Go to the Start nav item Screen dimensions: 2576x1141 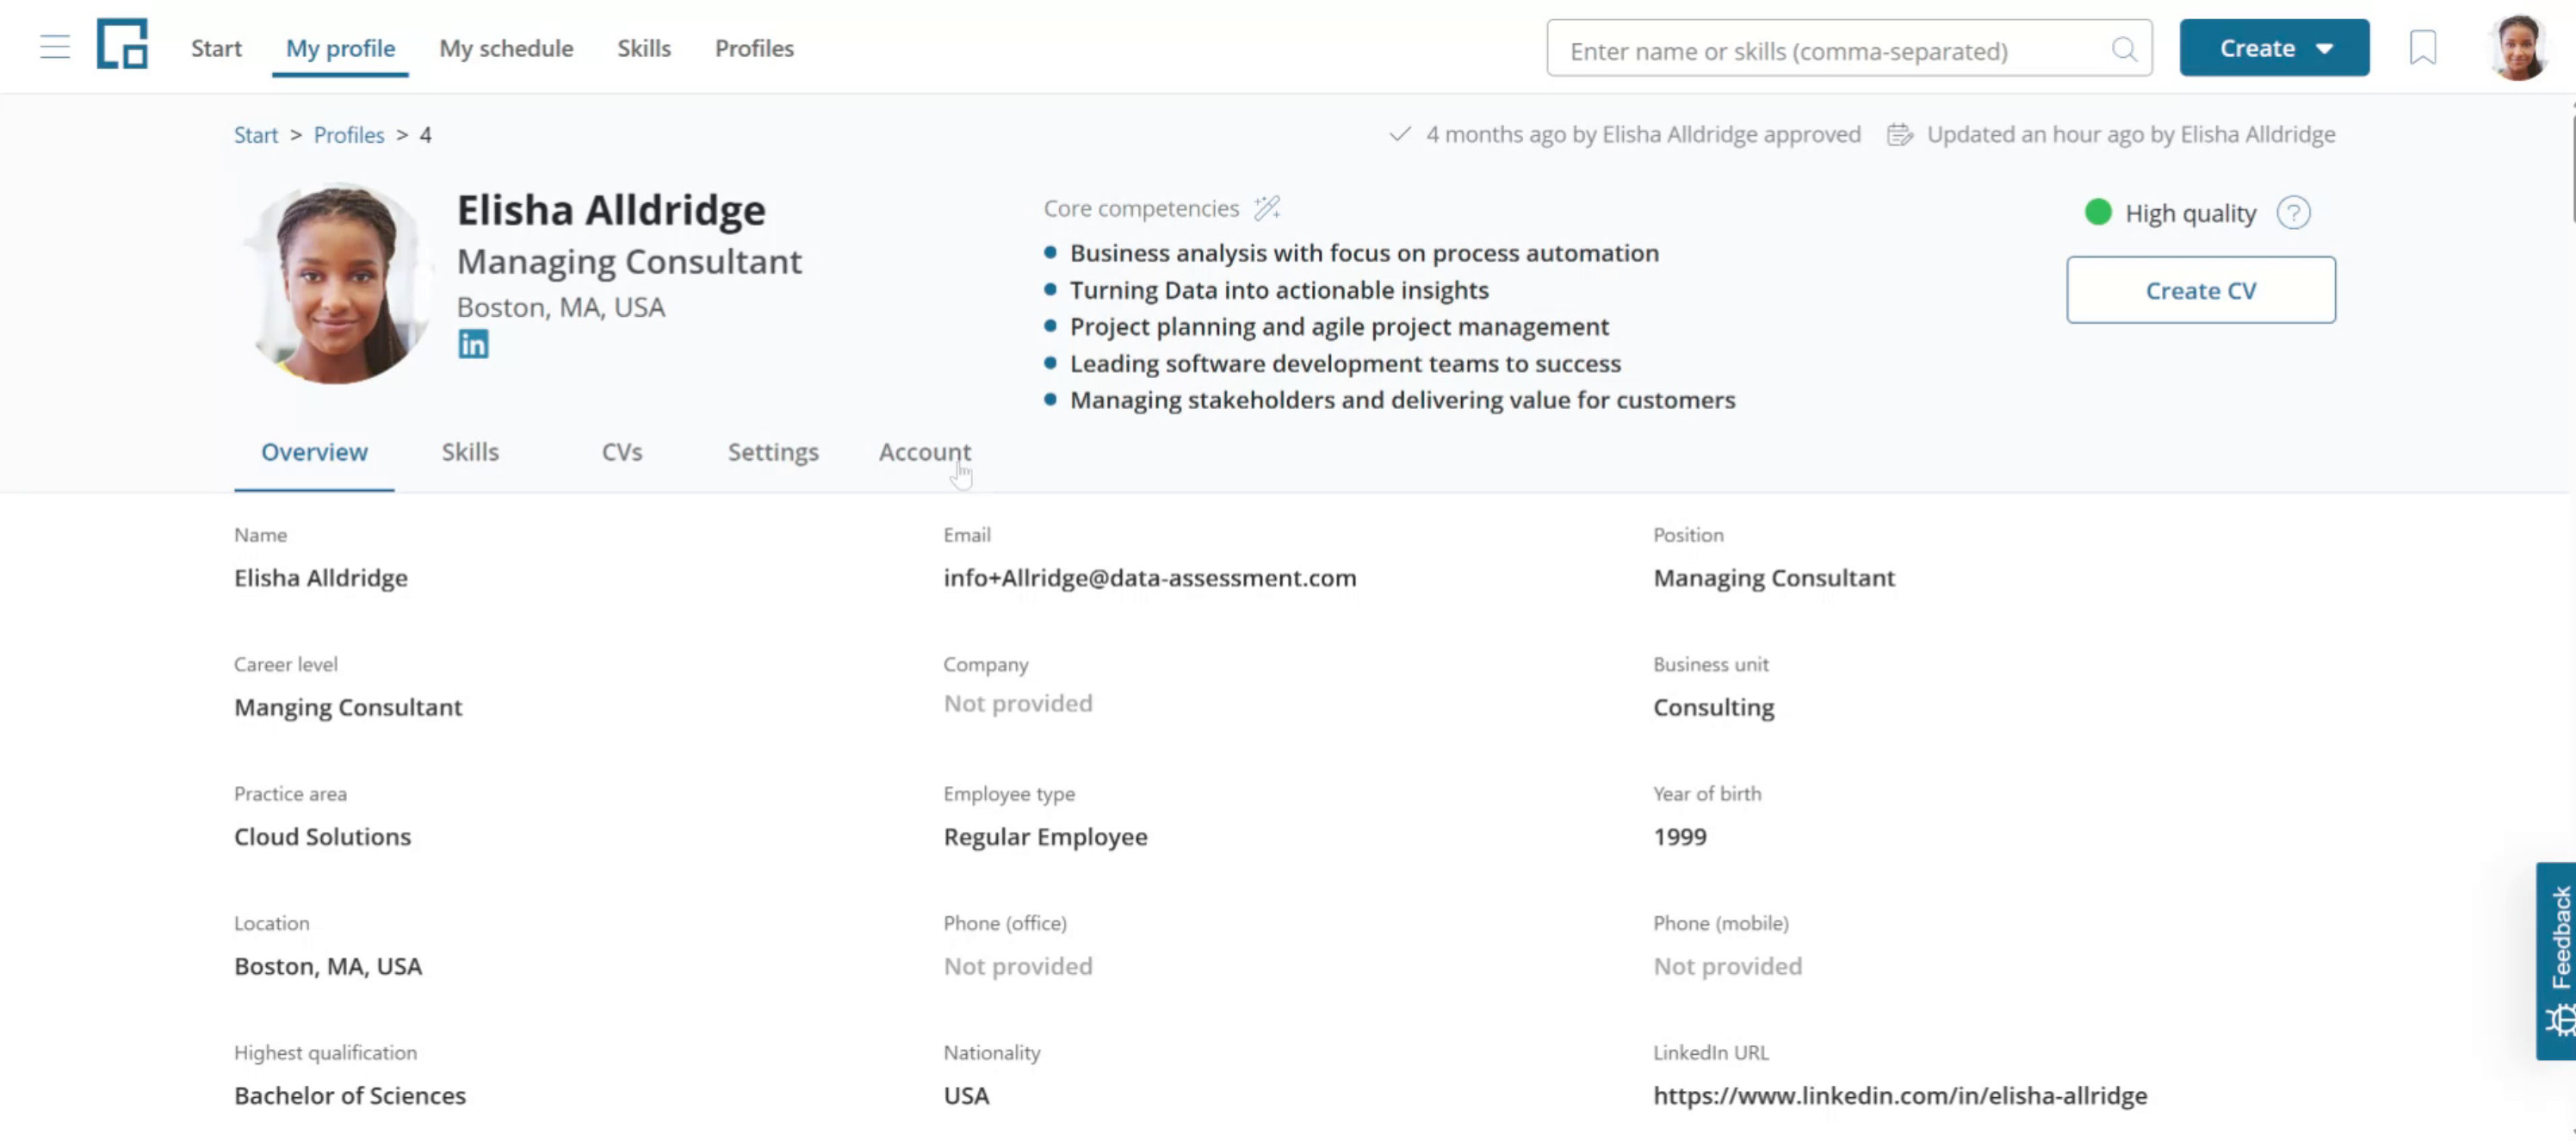(x=216, y=48)
